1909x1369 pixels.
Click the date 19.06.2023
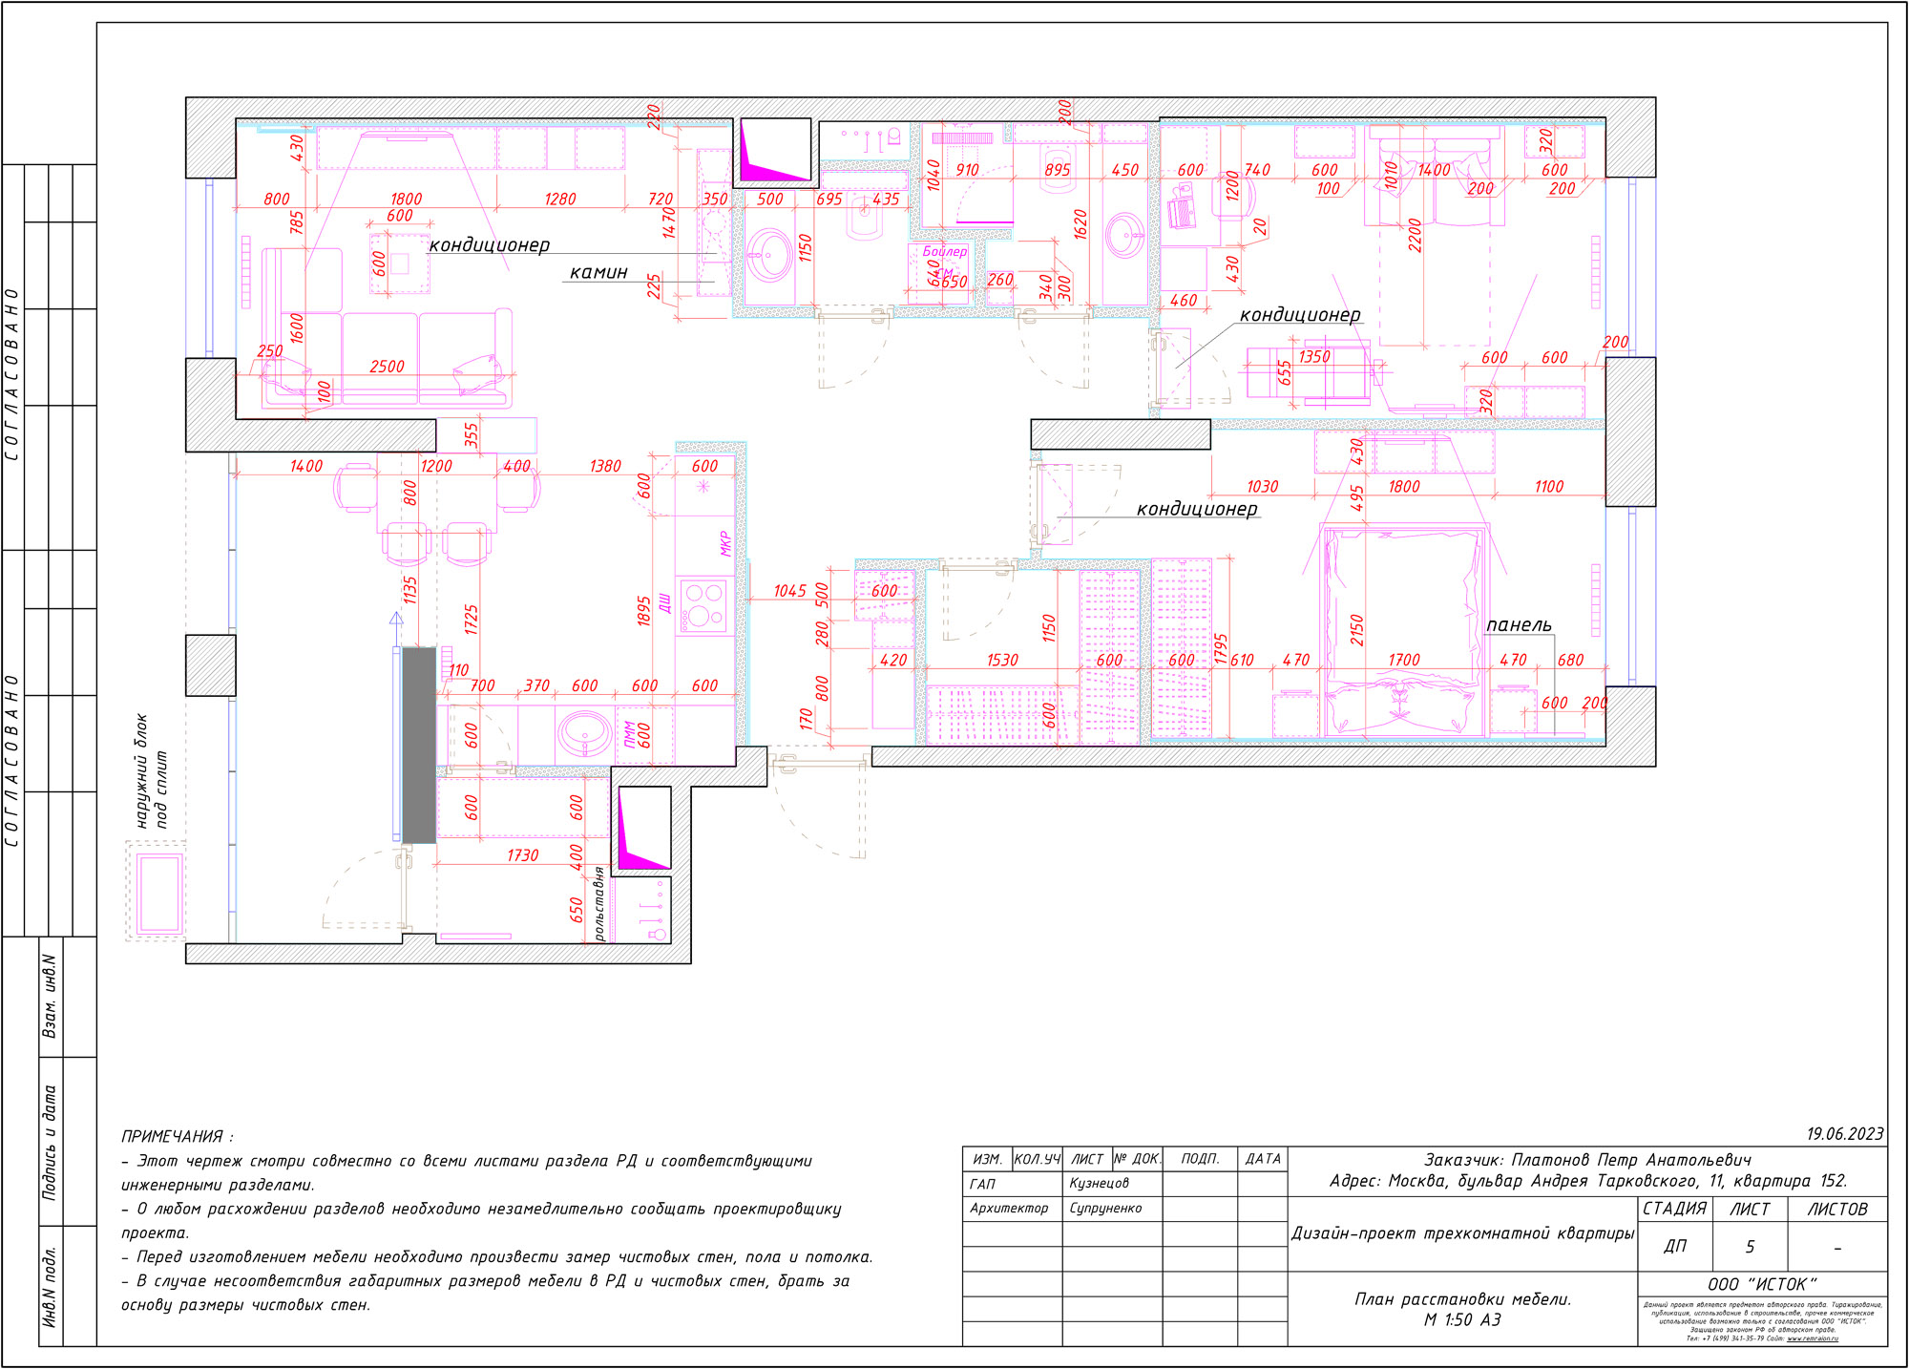coord(1844,1133)
